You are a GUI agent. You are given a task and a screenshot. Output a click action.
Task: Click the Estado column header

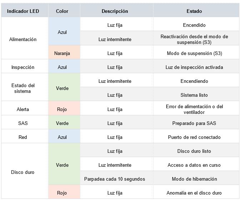tap(194, 11)
